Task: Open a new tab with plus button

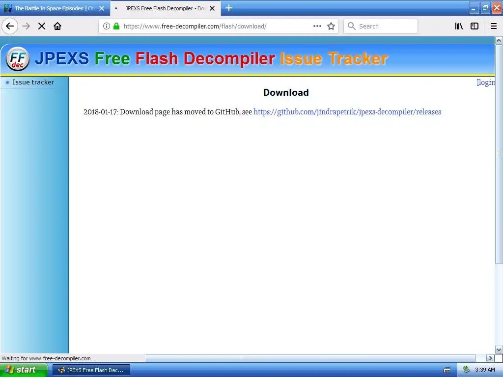Action: (x=229, y=8)
